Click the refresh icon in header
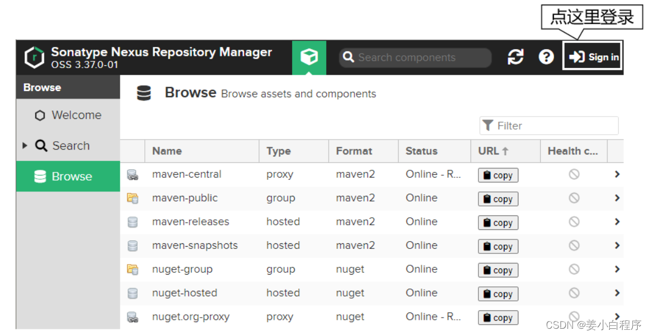 pyautogui.click(x=515, y=57)
